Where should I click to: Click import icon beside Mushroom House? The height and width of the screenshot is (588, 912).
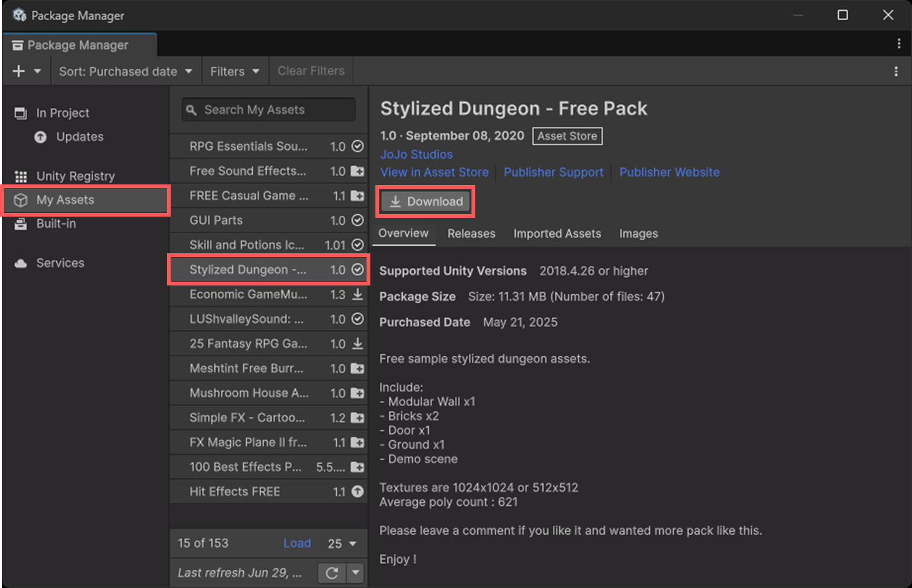point(358,393)
